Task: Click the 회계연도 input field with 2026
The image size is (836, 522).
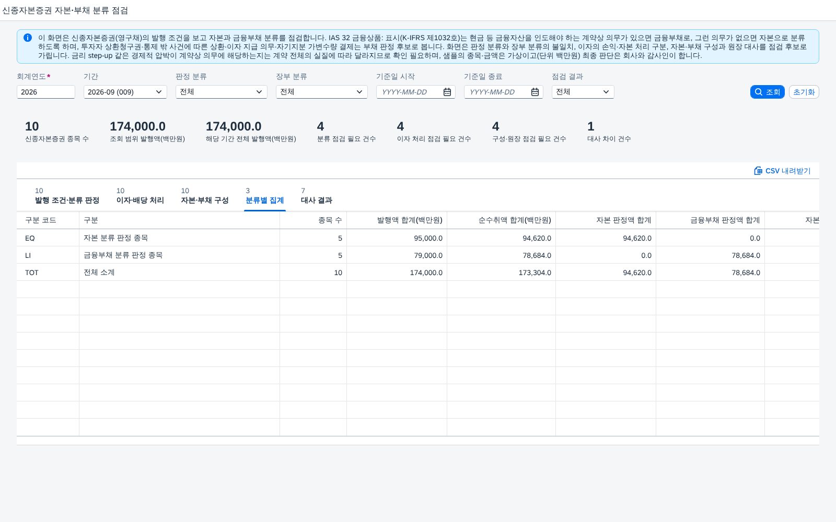Action: tap(46, 92)
